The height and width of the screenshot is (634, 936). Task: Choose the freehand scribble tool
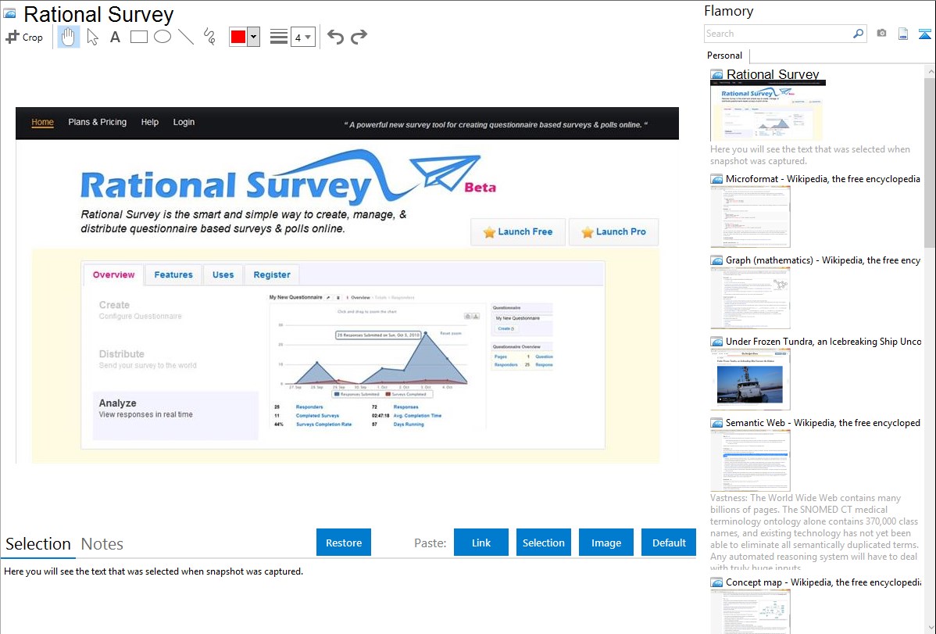coord(209,37)
